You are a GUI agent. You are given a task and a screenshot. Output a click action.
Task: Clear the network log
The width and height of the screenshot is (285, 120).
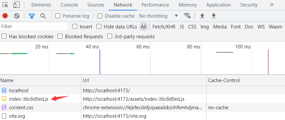(17, 16)
